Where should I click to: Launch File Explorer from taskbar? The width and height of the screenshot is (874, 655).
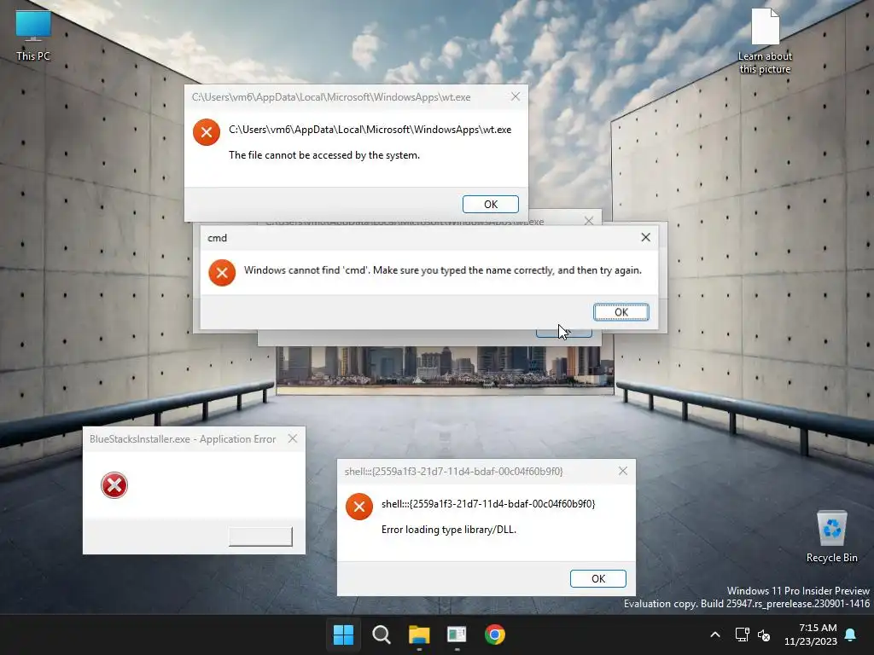pyautogui.click(x=419, y=635)
